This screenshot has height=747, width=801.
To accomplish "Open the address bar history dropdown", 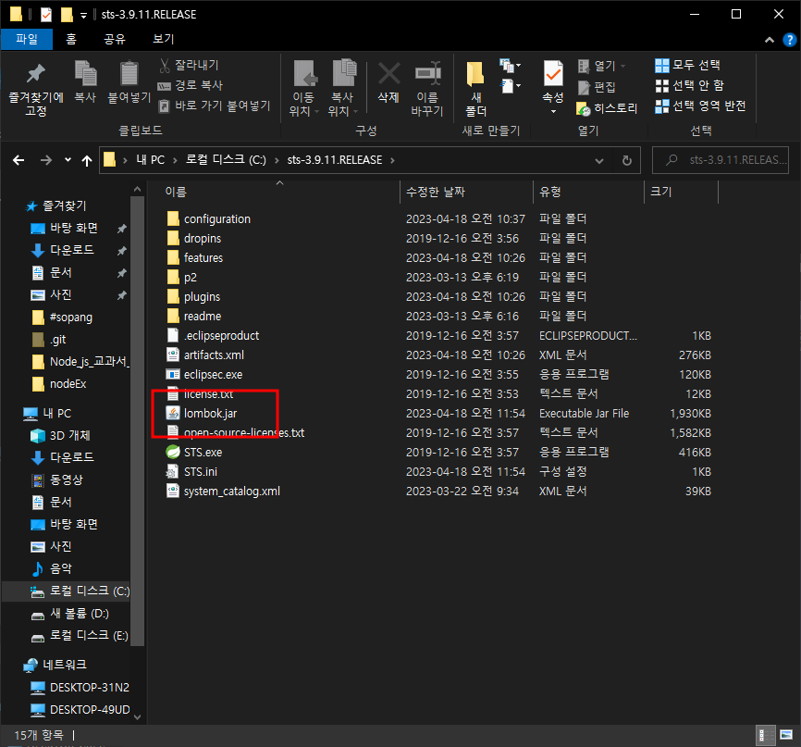I will tap(599, 160).
